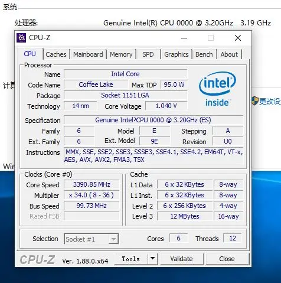Image resolution: width=281 pixels, height=283 pixels.
Task: Click the Ext. Family value 6
Action: [79, 141]
